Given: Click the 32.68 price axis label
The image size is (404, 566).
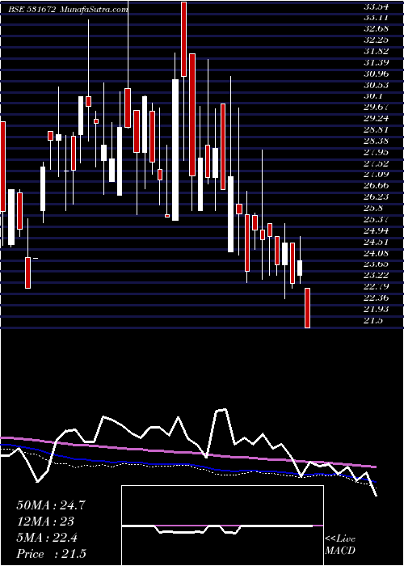Looking at the screenshot, I should point(376,28).
